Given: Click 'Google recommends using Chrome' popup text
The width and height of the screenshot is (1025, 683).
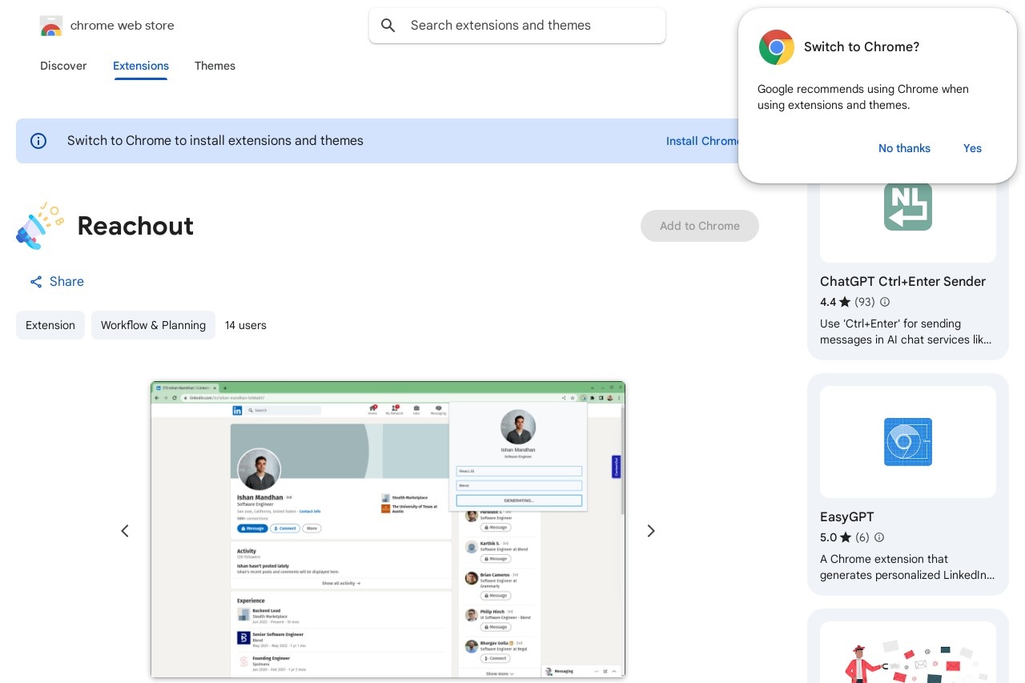Looking at the screenshot, I should point(863,97).
